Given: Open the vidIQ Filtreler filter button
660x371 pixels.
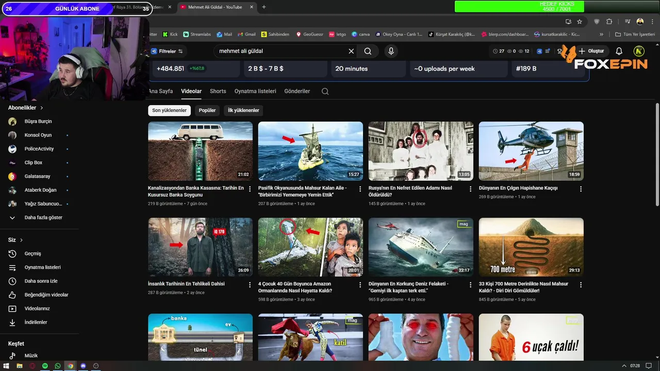Looking at the screenshot, I should click(x=167, y=51).
